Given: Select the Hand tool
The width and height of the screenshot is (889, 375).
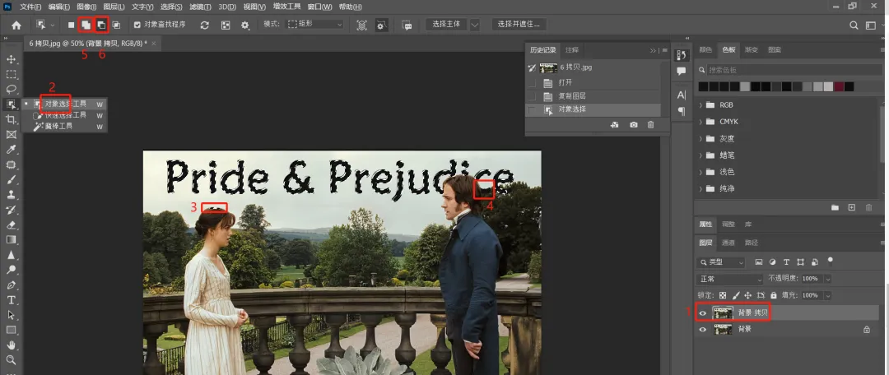Looking at the screenshot, I should click(11, 345).
